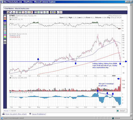133x120 pixels.
Task: Choose the yellow color swatch
Action: click(5, 36)
